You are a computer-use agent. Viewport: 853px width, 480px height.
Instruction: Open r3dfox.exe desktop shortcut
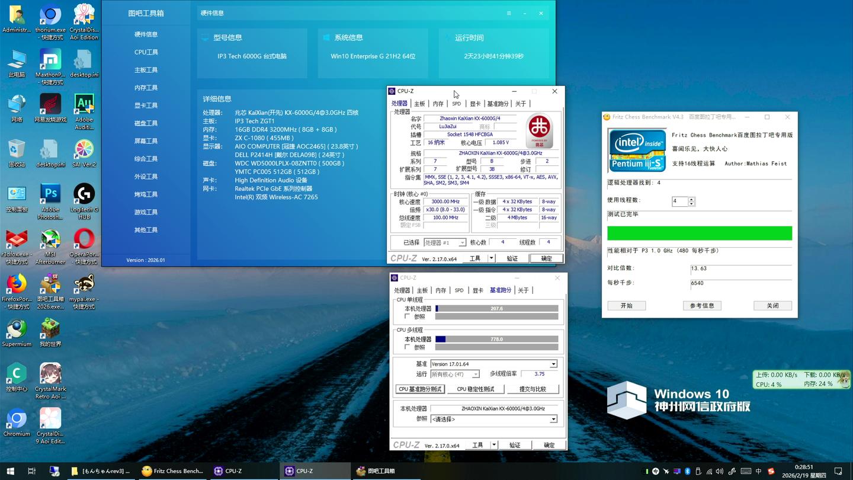point(17,247)
